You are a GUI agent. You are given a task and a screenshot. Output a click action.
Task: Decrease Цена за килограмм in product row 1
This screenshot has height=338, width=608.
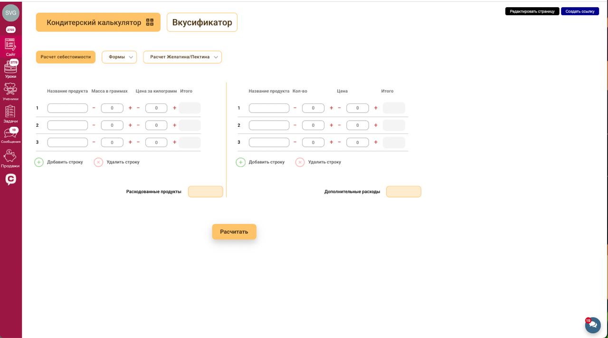(138, 108)
